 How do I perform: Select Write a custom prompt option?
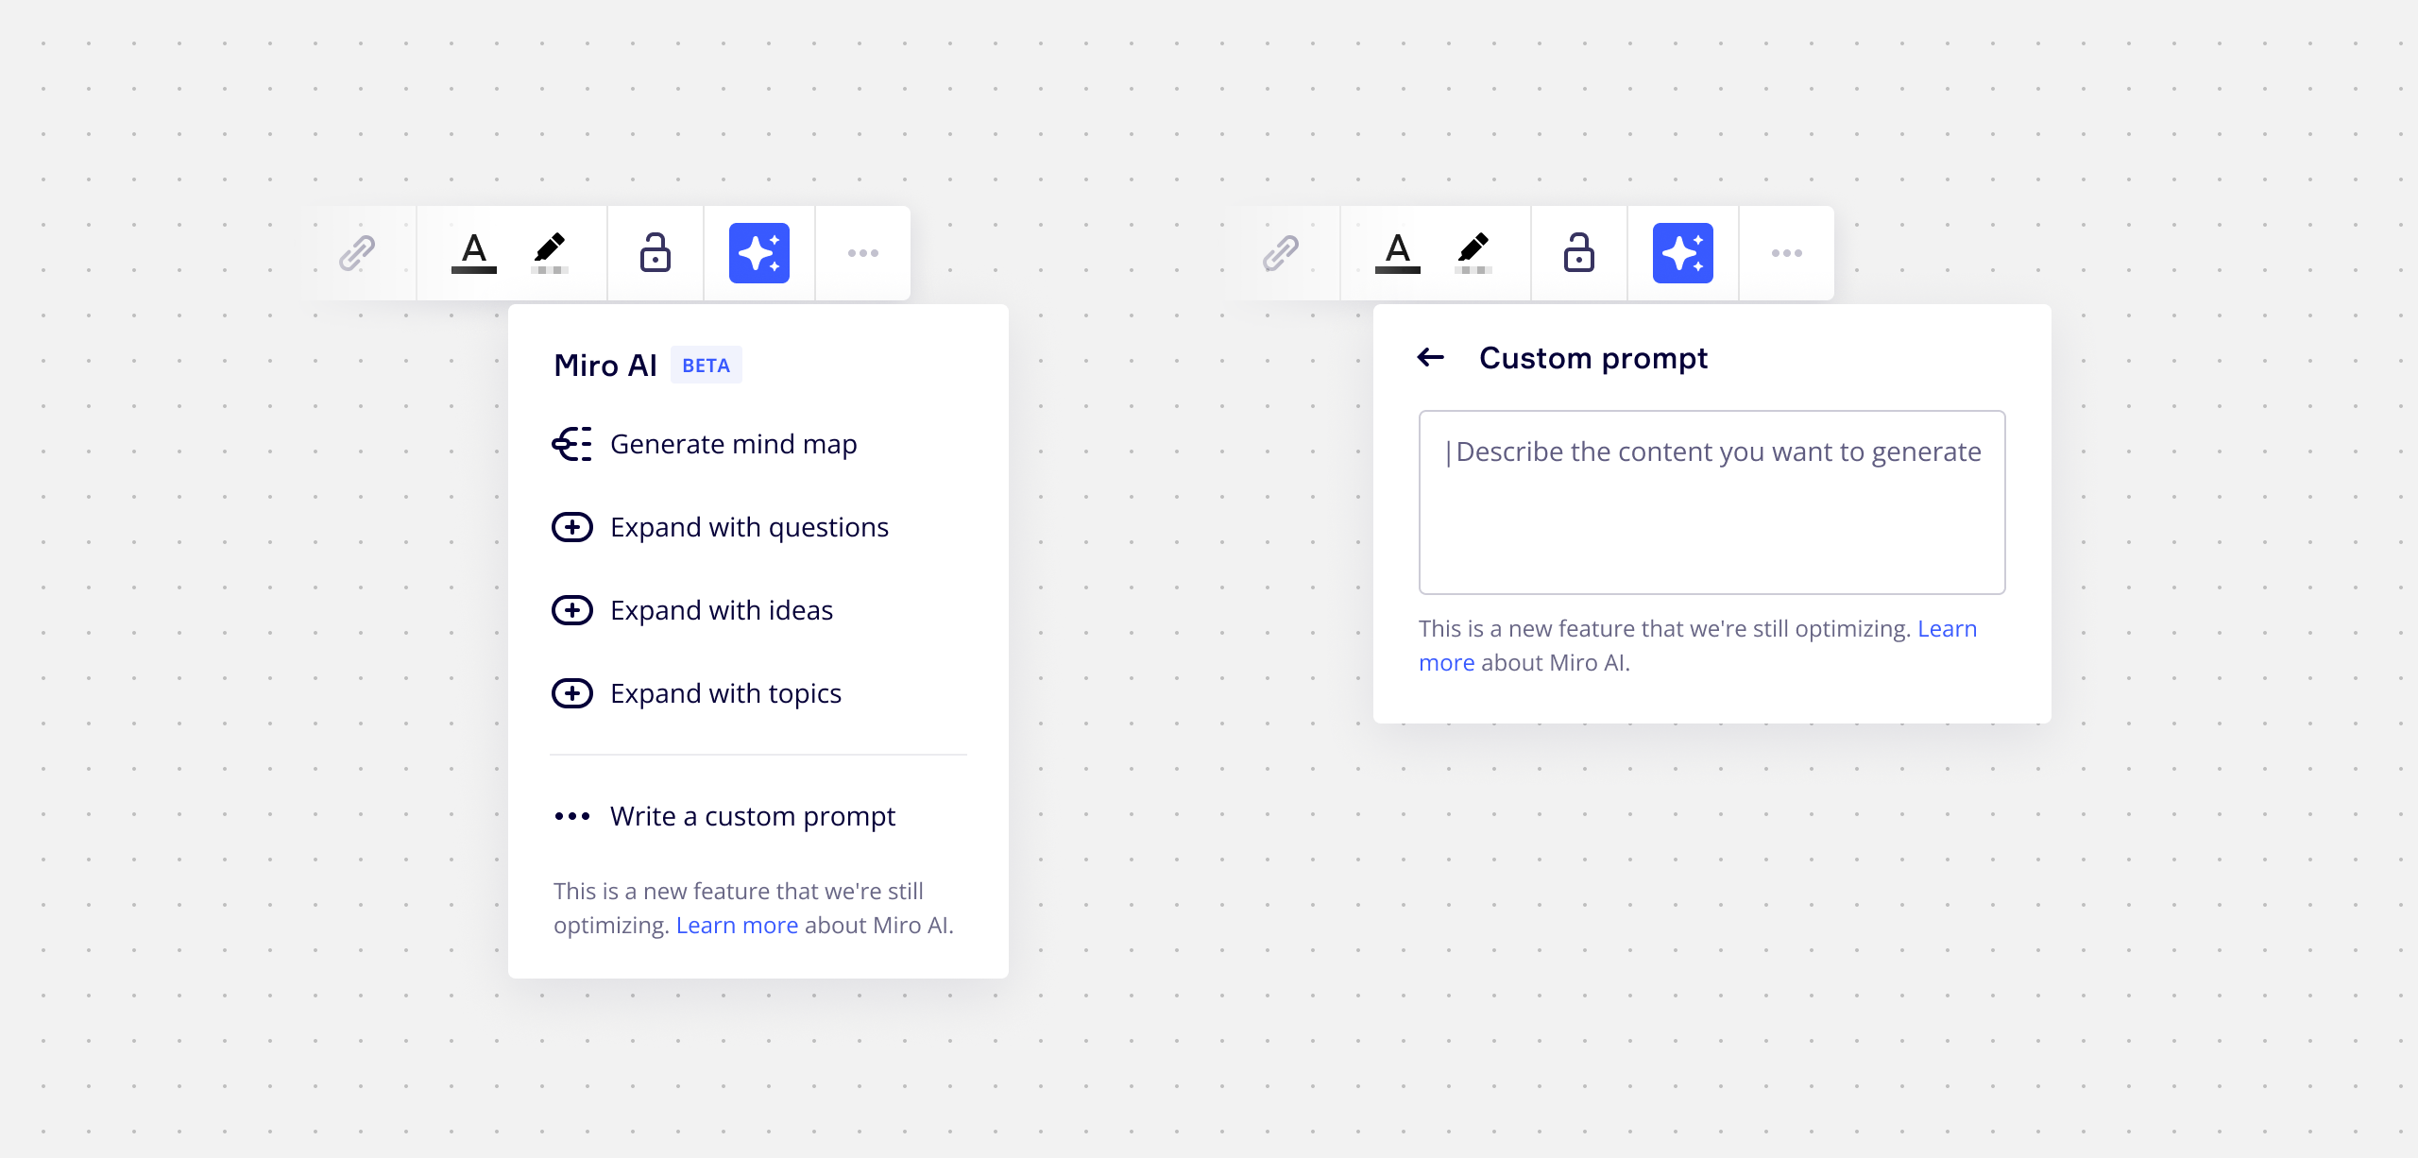749,816
